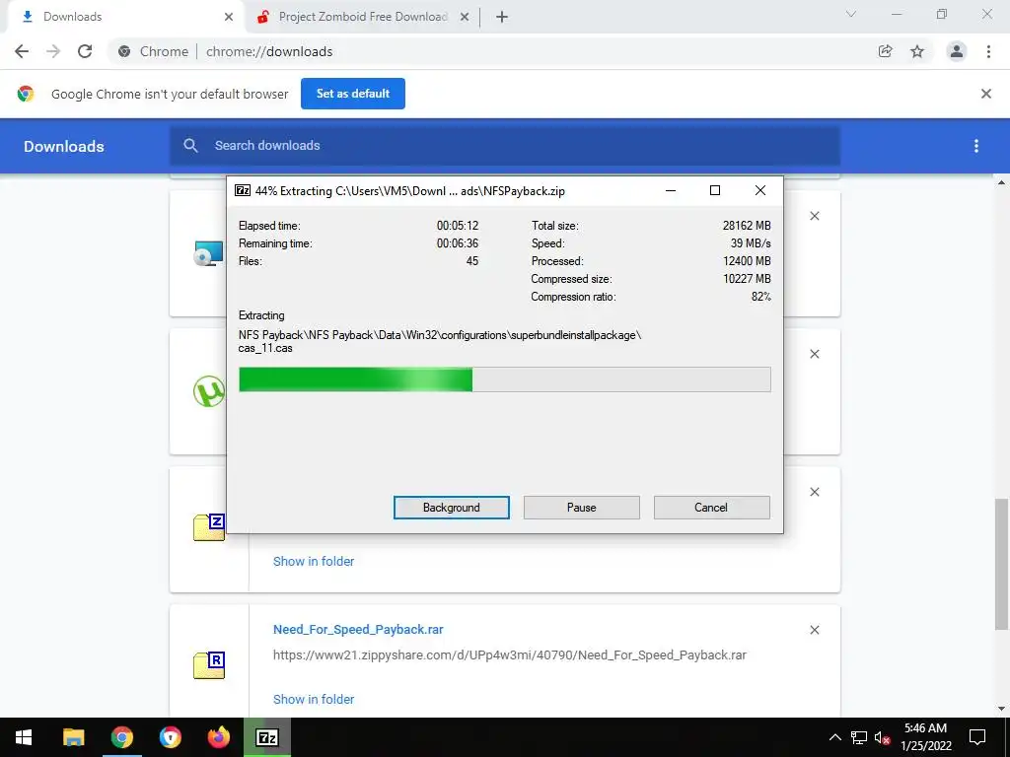Set Chrome as default browser

coord(353,94)
